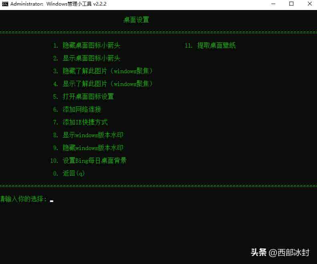
Task: Select option 1 '隐藏桌面图标小箭头'
Action: point(87,45)
